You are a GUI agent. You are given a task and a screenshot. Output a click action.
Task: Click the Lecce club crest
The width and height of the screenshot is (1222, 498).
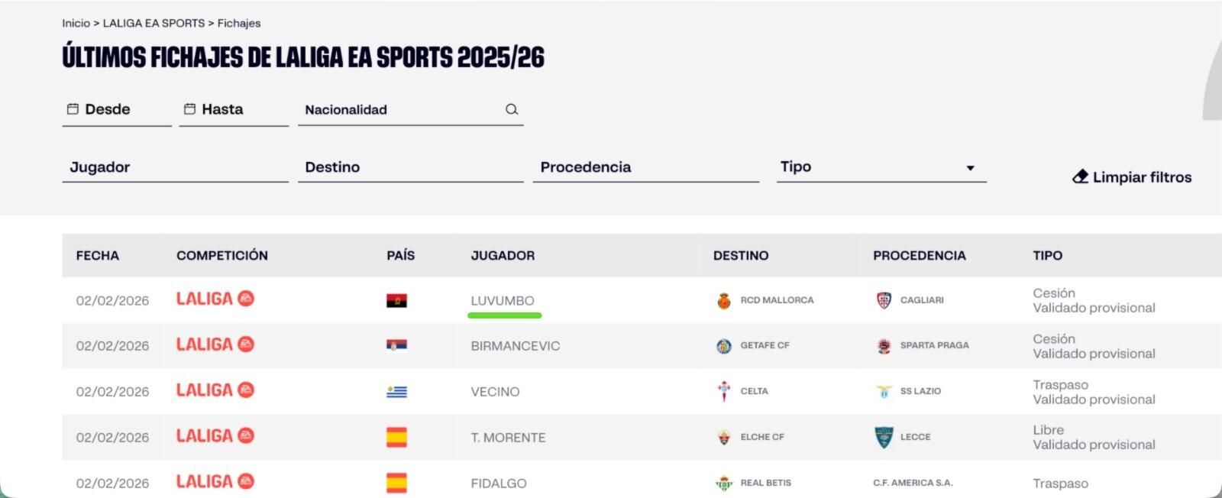pos(884,437)
